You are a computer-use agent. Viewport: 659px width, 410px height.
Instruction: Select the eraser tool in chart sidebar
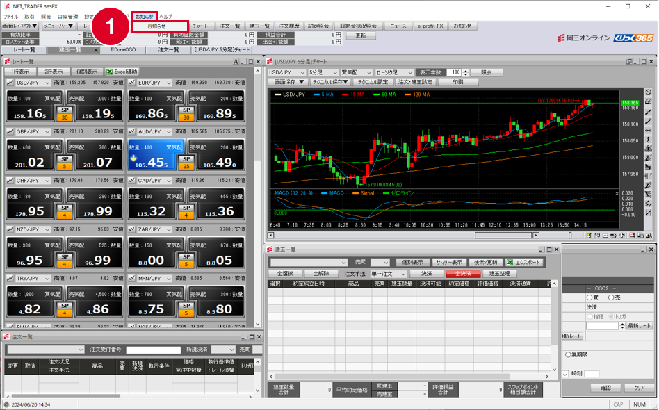(649, 101)
